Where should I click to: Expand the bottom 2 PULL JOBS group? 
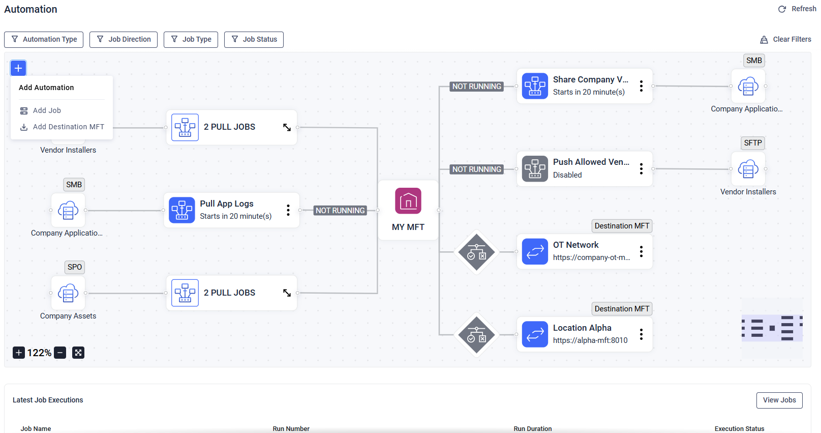287,293
